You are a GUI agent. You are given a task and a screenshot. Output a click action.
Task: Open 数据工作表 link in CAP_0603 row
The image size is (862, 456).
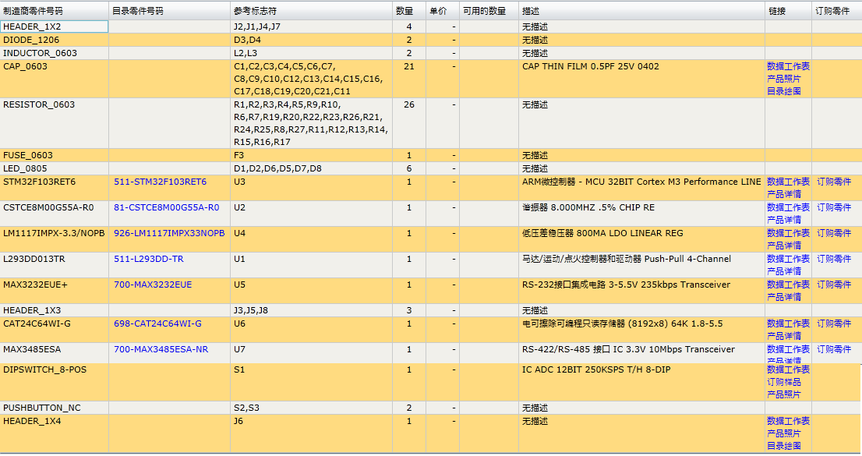(x=788, y=66)
